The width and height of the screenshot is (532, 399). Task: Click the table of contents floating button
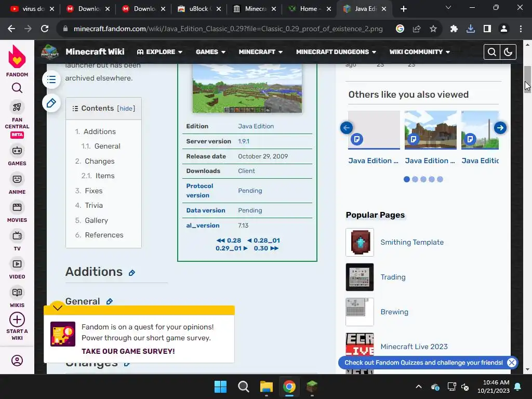[51, 79]
